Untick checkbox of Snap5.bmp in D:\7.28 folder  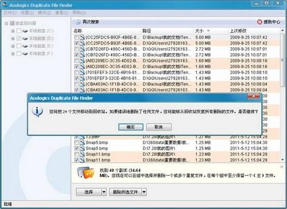(x=76, y=148)
